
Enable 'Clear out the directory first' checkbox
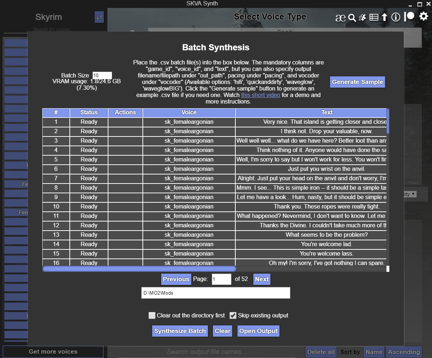pyautogui.click(x=152, y=315)
